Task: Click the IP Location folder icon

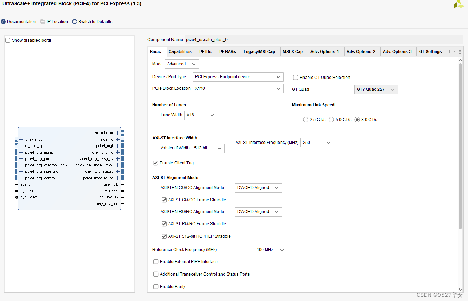Action: 43,22
